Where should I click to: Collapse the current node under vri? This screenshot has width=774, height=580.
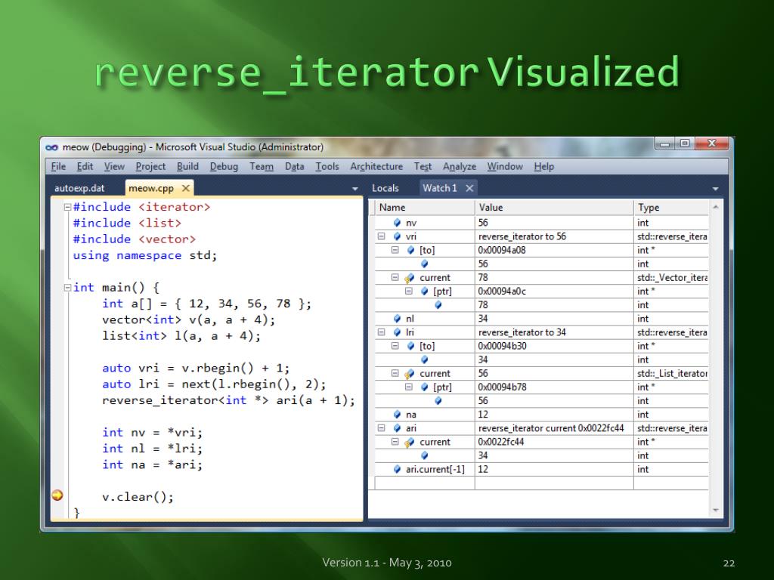pyautogui.click(x=395, y=277)
